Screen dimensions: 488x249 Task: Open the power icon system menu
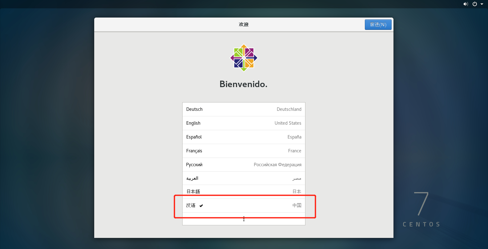click(475, 4)
